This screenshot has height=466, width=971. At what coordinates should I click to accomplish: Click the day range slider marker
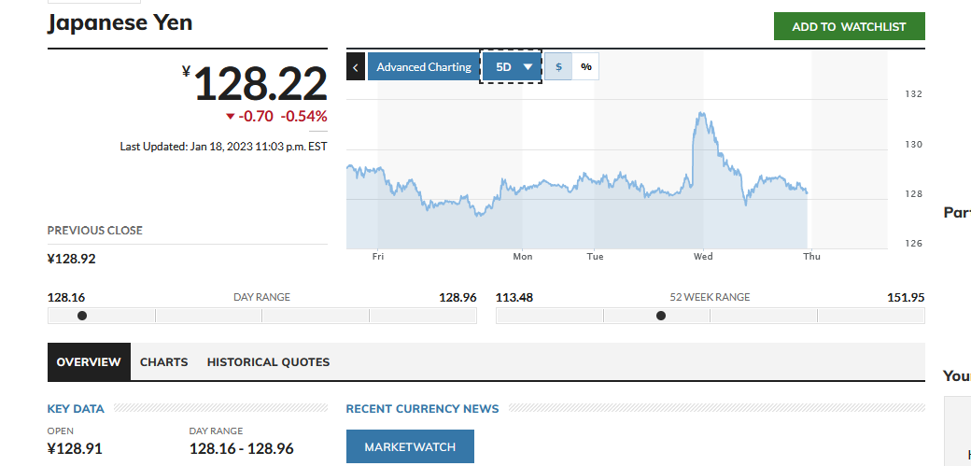point(82,316)
